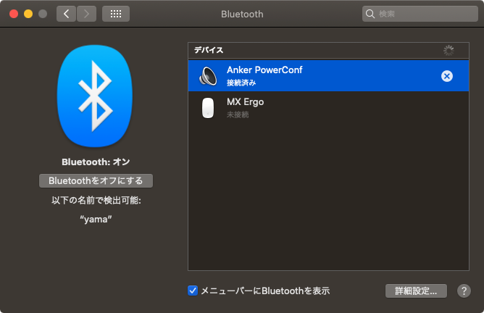Minimize the window with the yellow button
This screenshot has height=313, width=484.
(x=28, y=14)
